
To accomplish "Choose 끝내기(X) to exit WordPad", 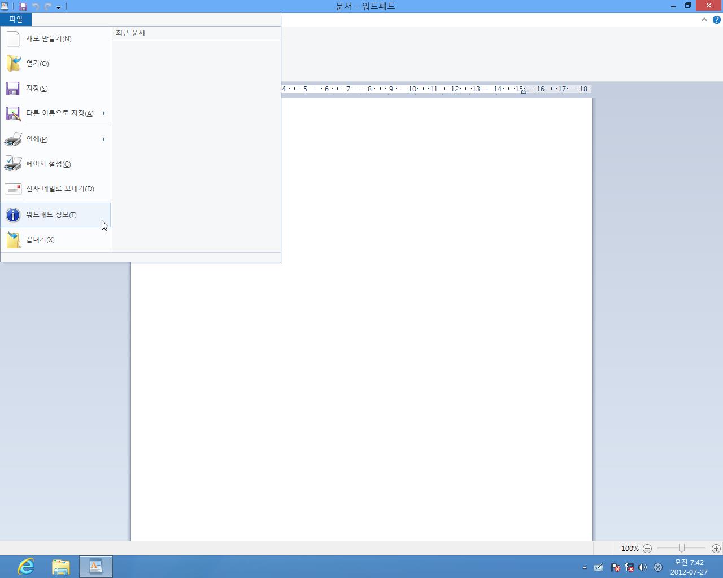I will (55, 240).
